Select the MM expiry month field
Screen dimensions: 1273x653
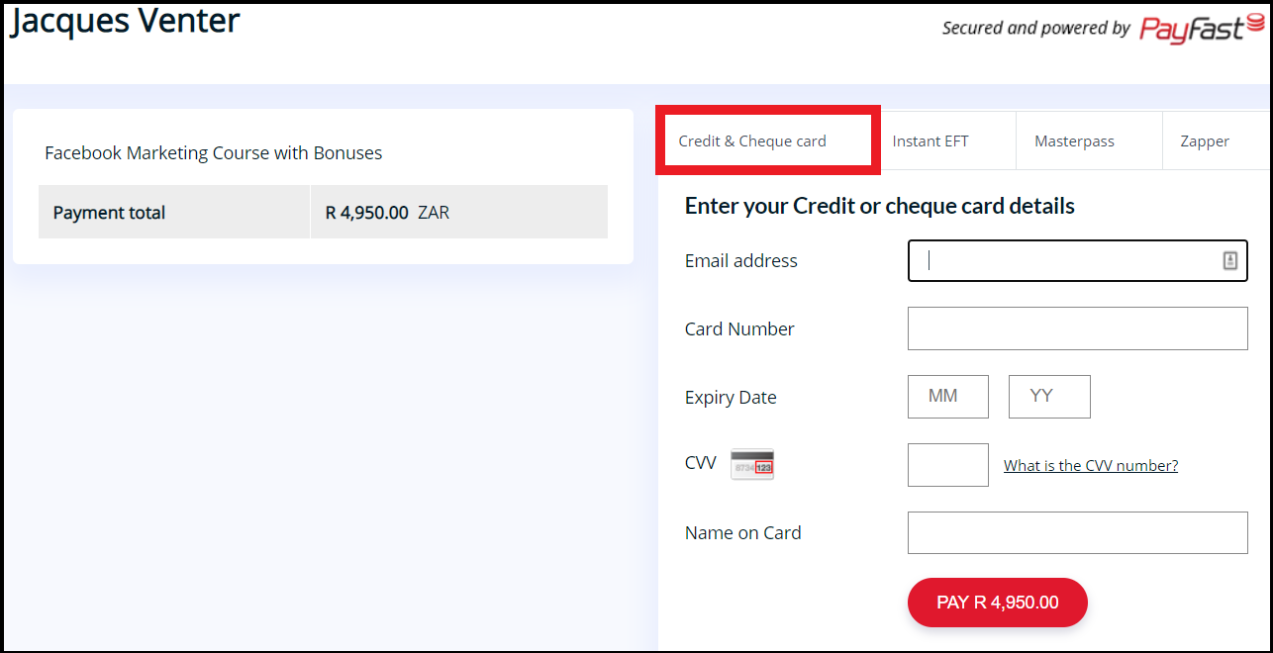coord(948,397)
